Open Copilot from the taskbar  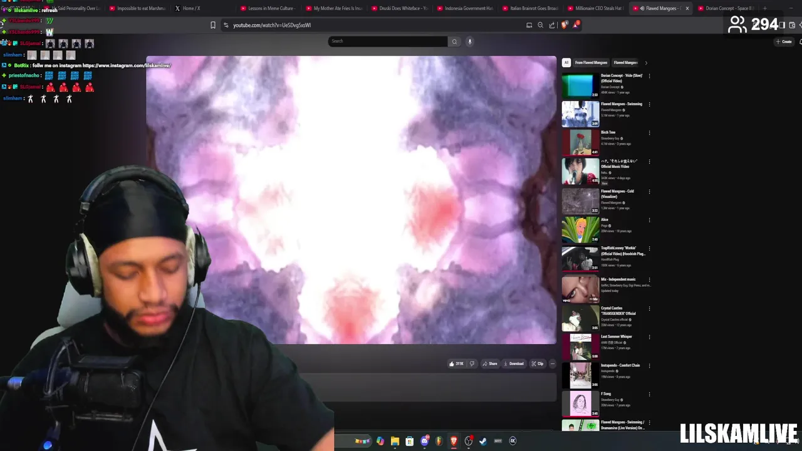tap(380, 441)
